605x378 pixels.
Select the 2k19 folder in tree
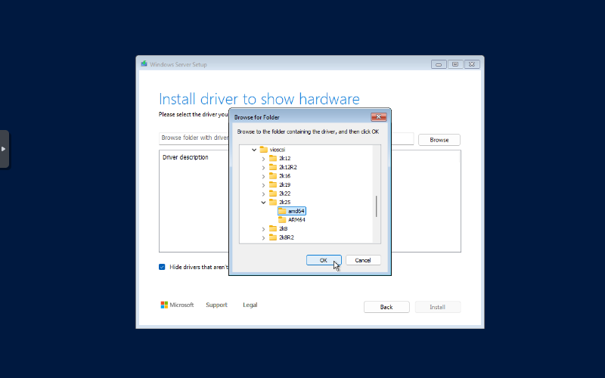[285, 184]
